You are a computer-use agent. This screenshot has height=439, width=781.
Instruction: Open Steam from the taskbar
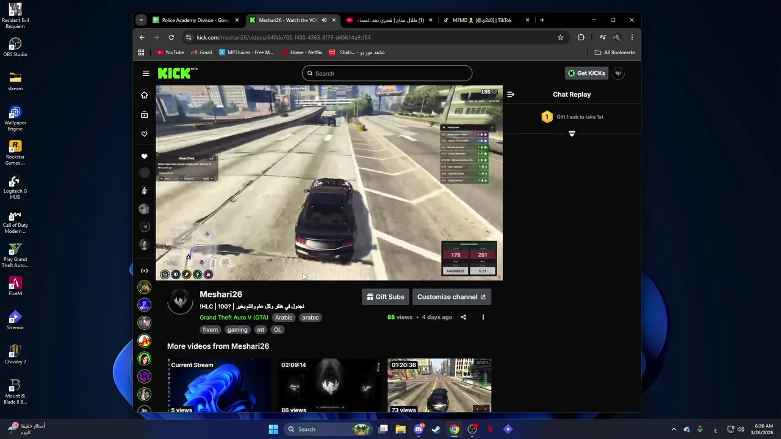[436, 429]
